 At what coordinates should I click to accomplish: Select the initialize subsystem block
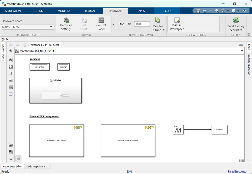(55, 91)
